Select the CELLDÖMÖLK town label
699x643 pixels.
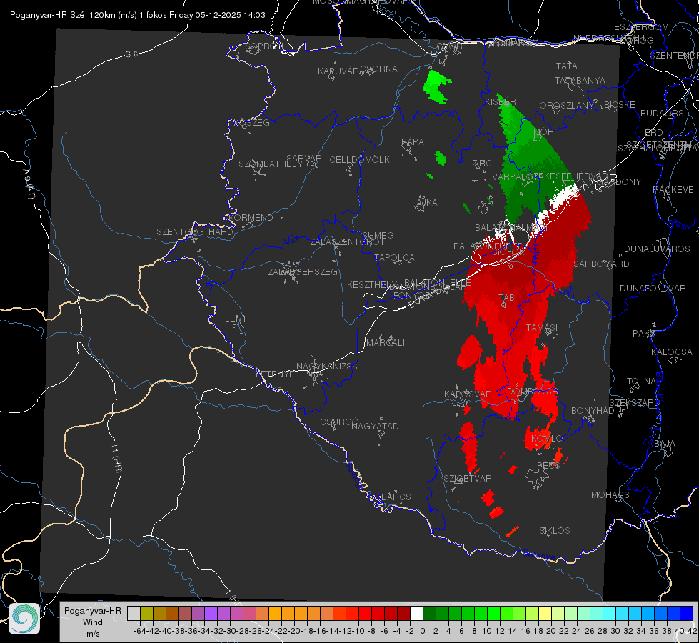360,160
